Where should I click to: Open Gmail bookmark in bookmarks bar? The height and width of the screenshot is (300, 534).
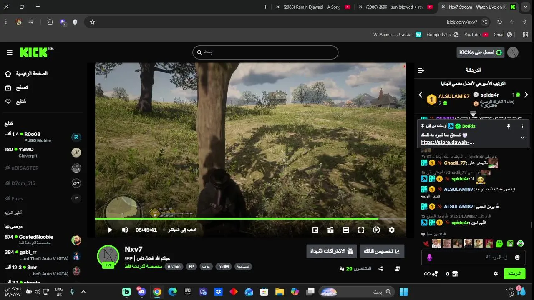click(x=502, y=35)
